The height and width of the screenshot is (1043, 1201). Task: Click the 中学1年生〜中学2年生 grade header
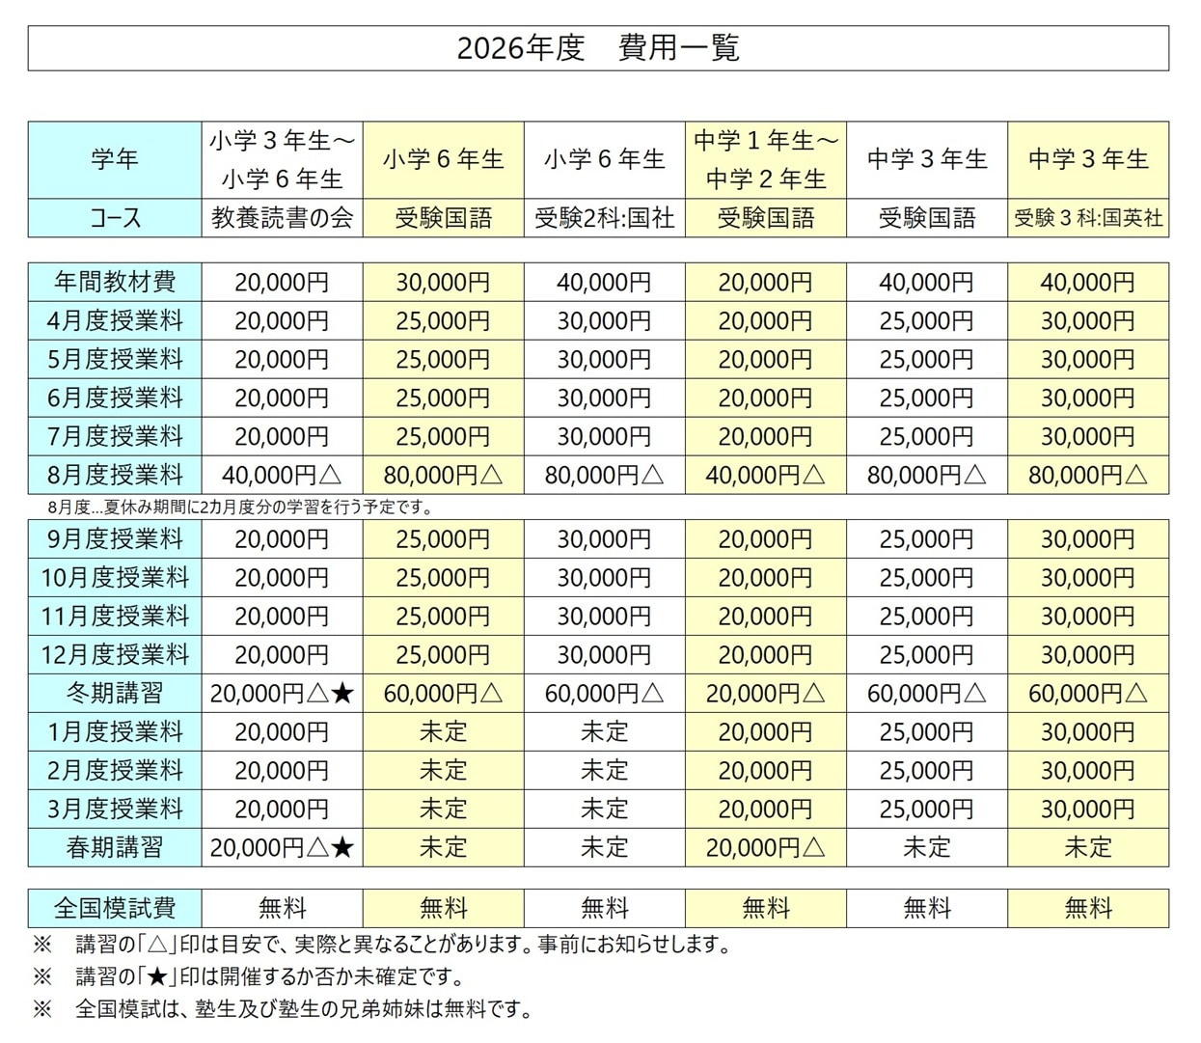(766, 160)
